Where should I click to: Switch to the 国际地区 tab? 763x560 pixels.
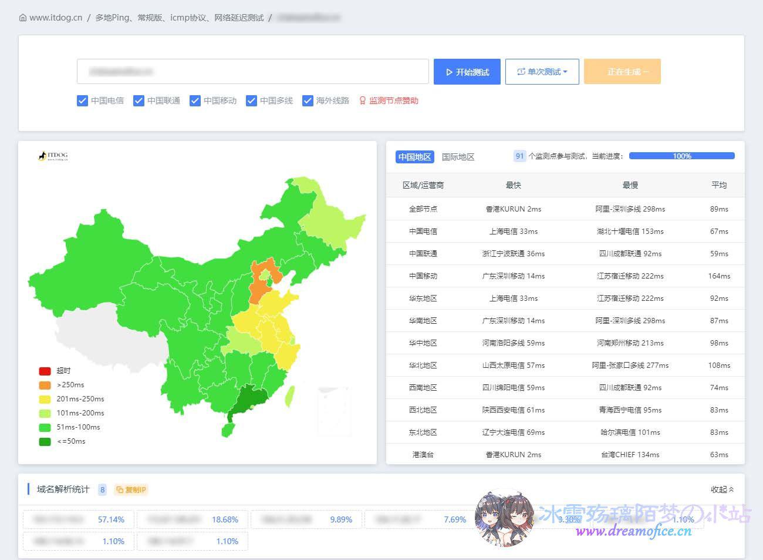click(x=458, y=156)
